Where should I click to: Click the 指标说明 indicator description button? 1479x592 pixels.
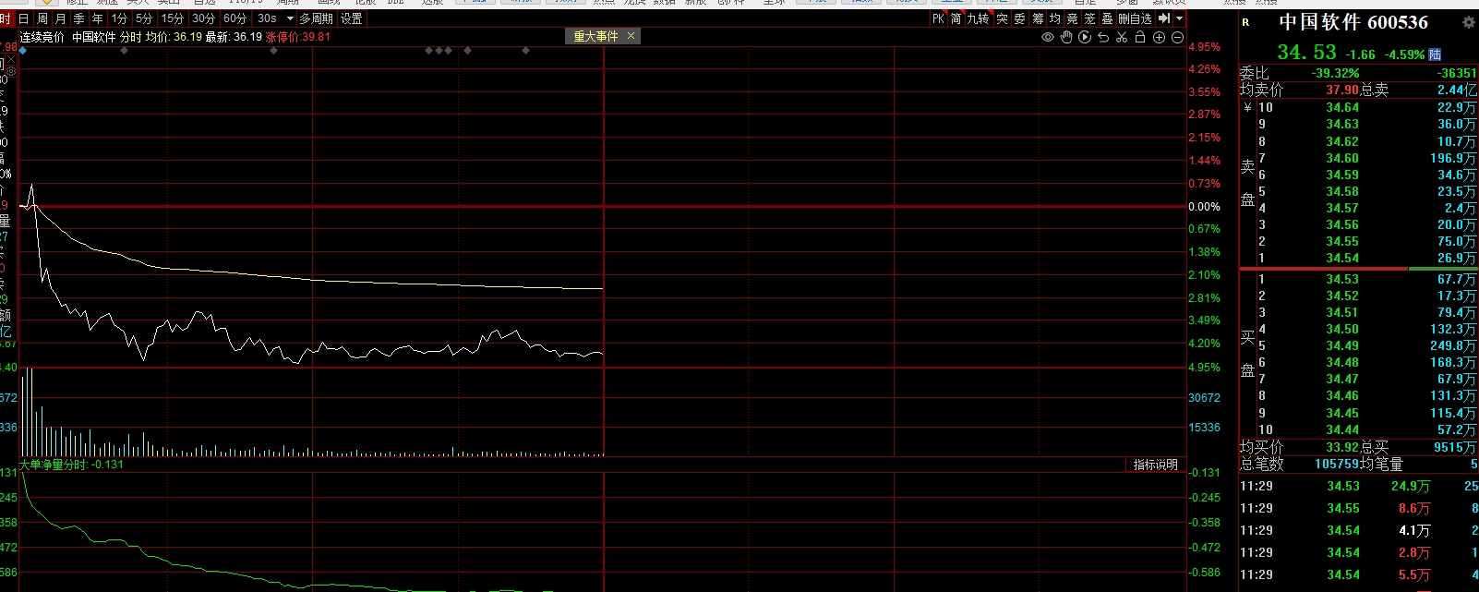tap(1155, 465)
